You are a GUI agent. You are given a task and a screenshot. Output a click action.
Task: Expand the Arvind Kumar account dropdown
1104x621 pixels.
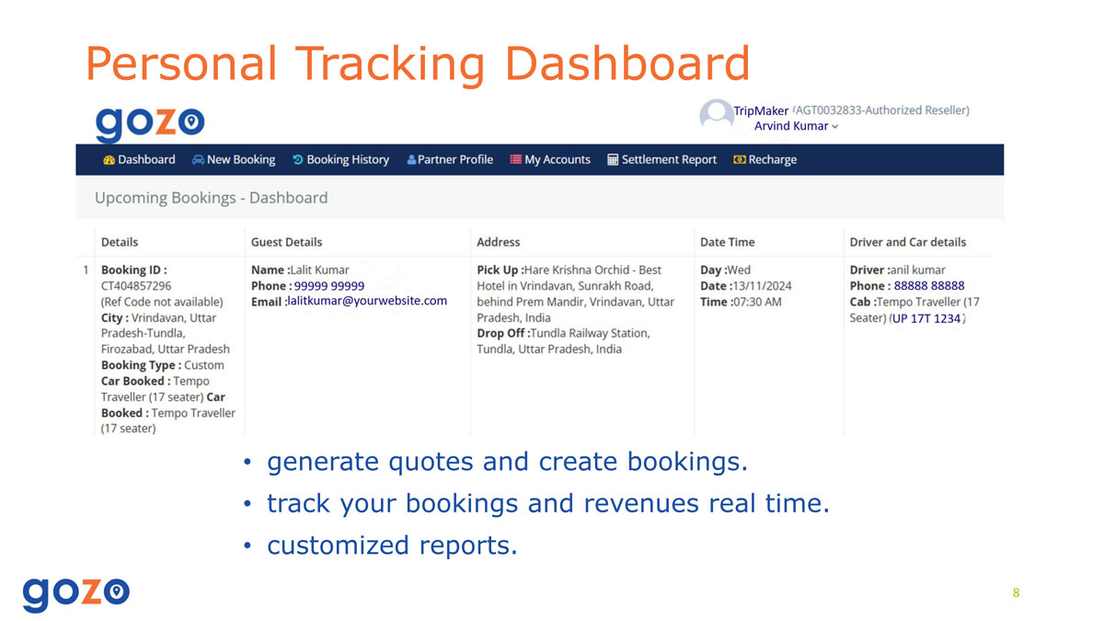click(796, 126)
